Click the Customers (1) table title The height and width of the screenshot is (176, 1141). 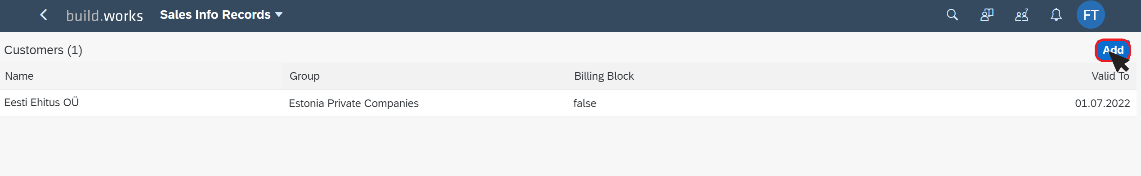43,50
